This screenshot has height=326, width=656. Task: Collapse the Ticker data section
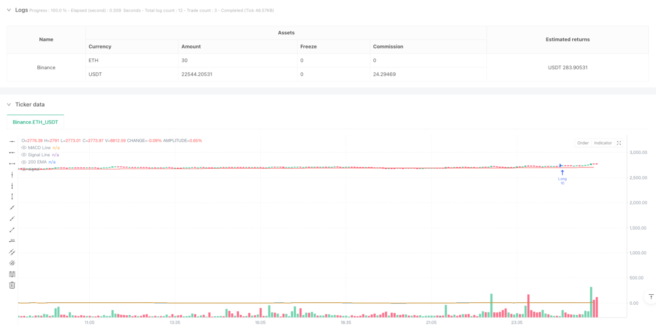(9, 104)
